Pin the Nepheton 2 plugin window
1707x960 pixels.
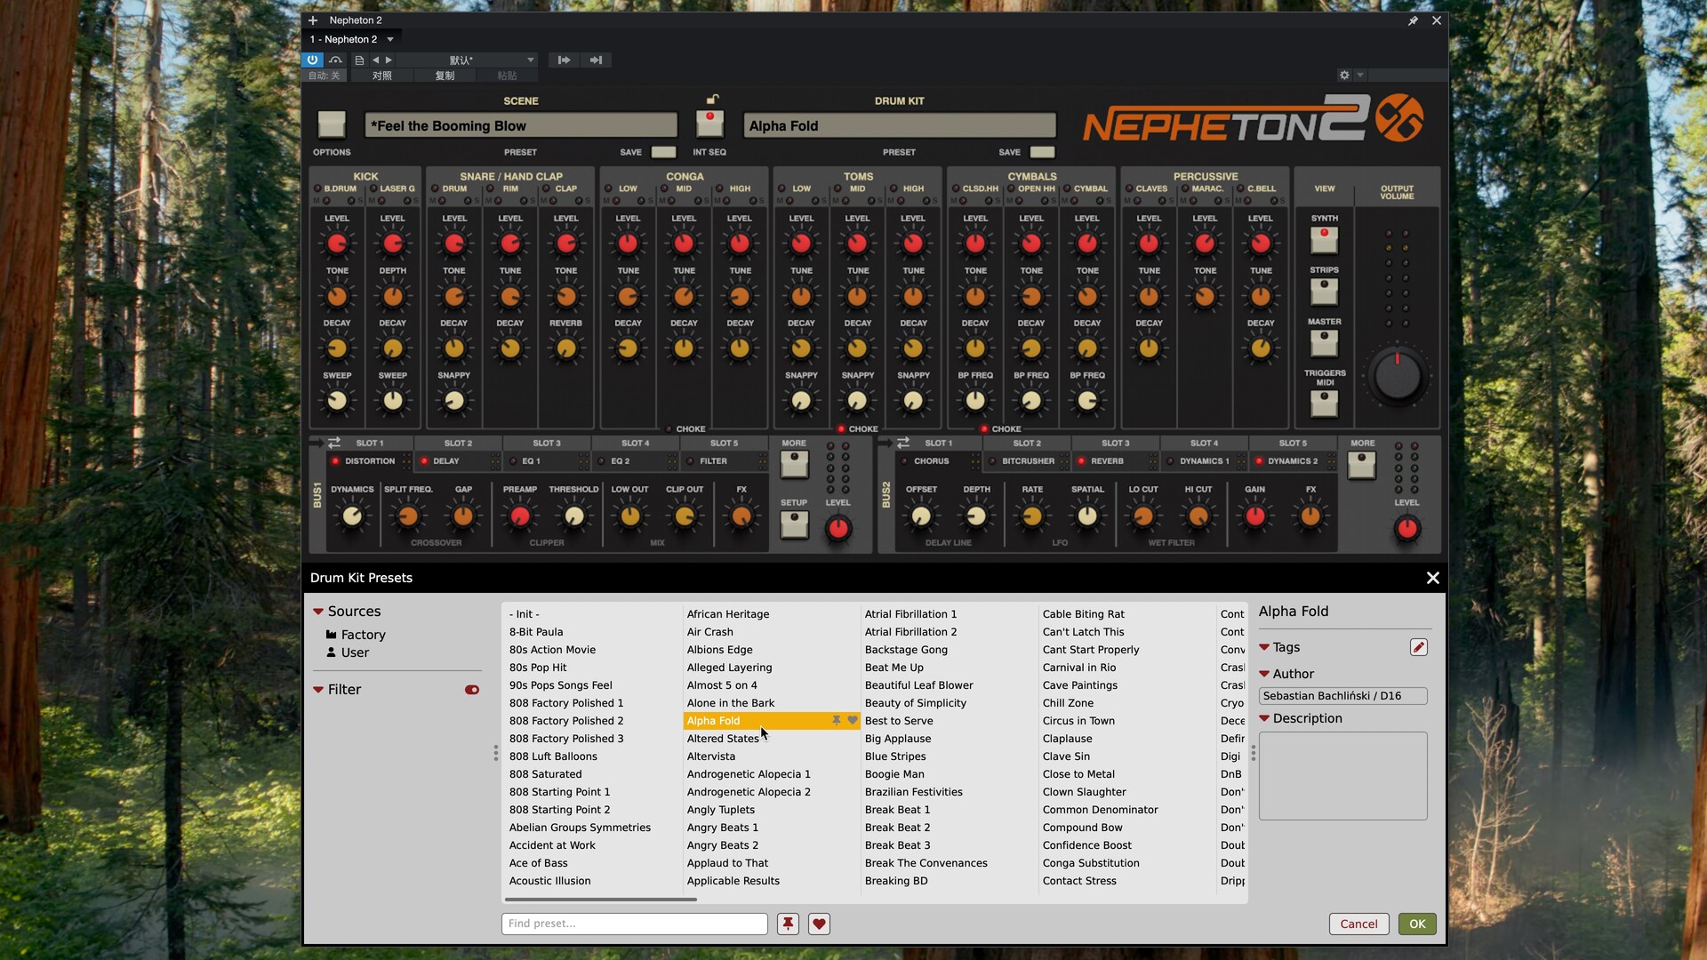[1413, 20]
